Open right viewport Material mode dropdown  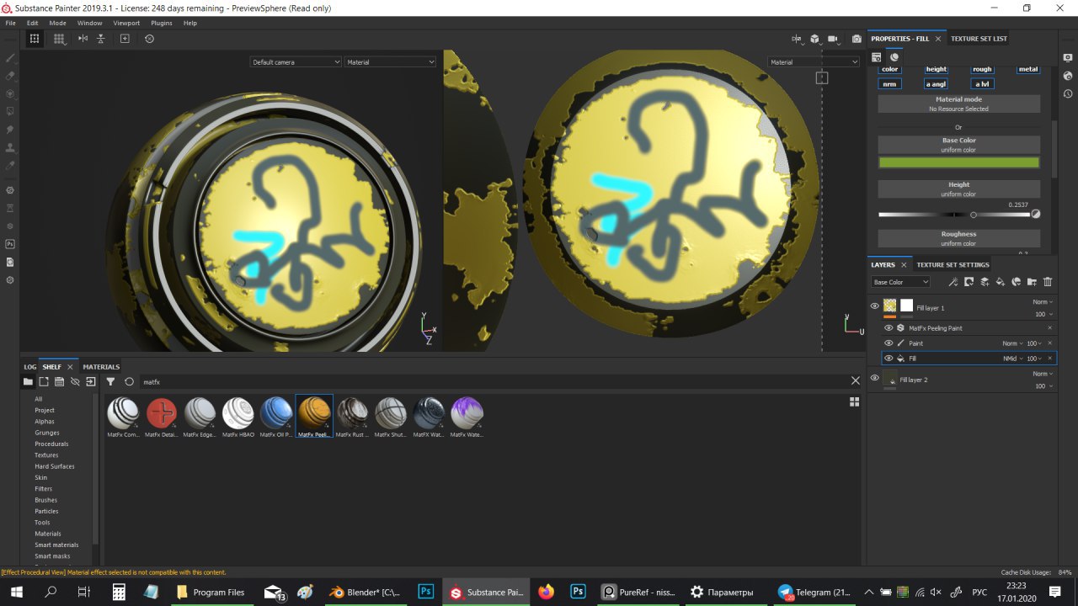coord(813,61)
